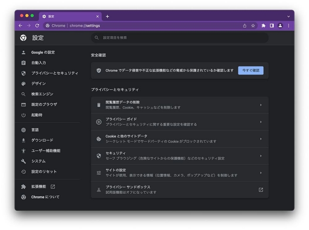Click the browser forward arrow
Image resolution: width=309 pixels, height=230 pixels.
click(29, 26)
